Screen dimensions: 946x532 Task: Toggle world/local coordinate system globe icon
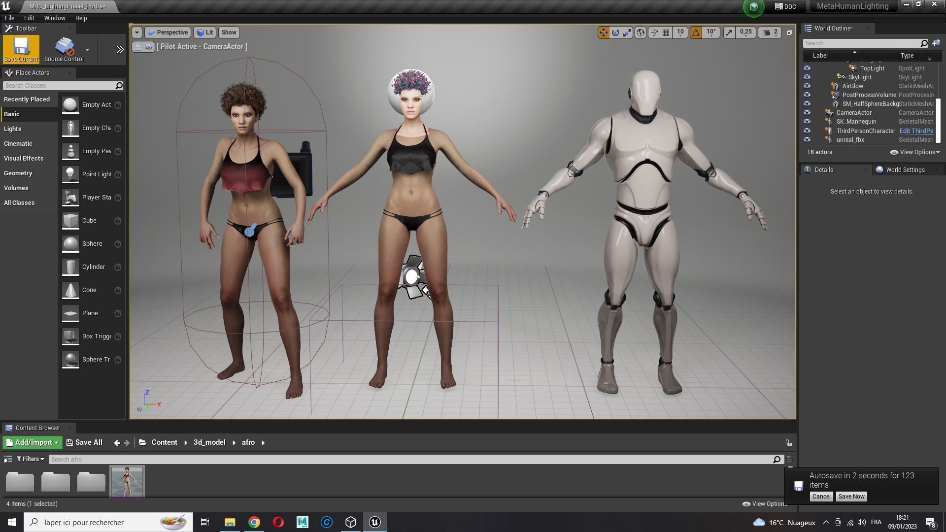pos(641,33)
